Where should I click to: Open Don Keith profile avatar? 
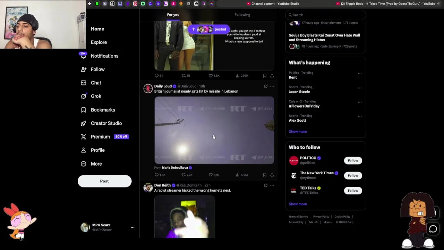coord(148,188)
